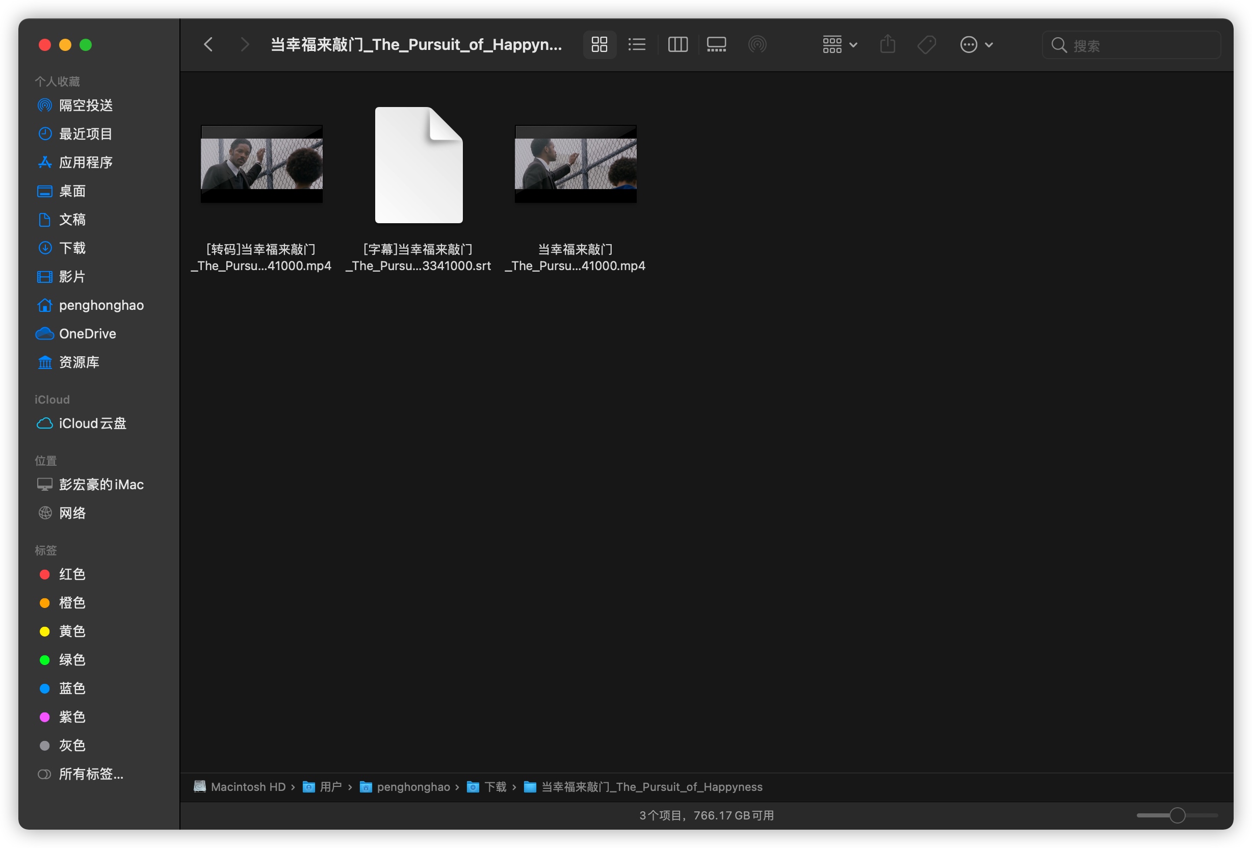Select the [字幕] .srt subtitle file
The height and width of the screenshot is (848, 1252).
pos(419,166)
